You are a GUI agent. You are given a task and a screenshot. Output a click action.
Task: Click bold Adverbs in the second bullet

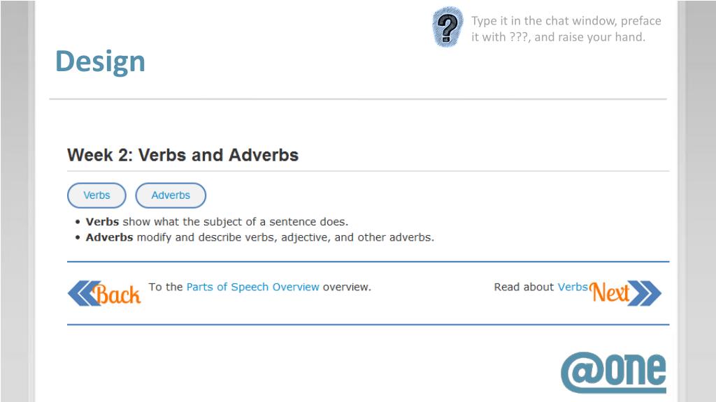point(110,237)
